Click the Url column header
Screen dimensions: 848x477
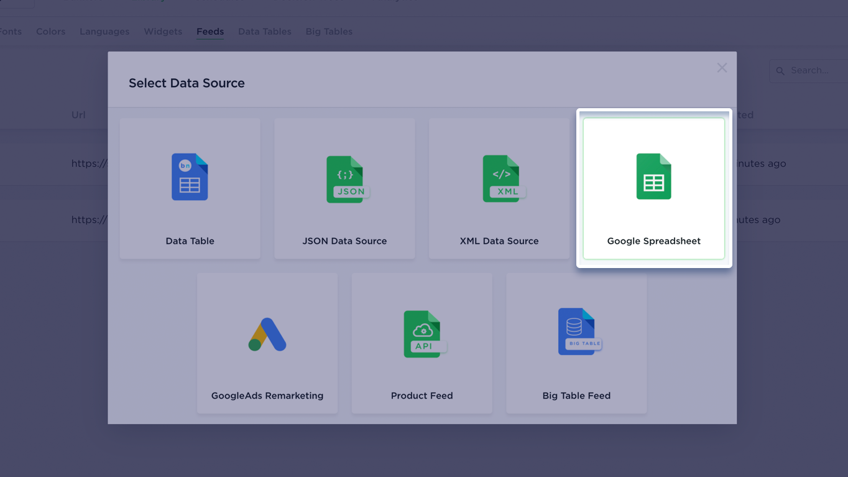click(x=78, y=115)
